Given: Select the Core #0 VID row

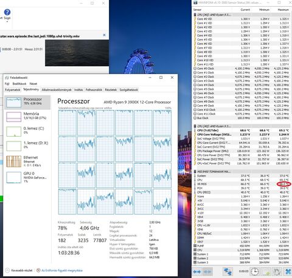Looking at the screenshot, I should [x=241, y=19].
